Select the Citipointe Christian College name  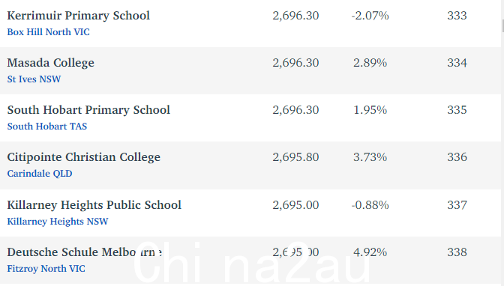pyautogui.click(x=83, y=157)
